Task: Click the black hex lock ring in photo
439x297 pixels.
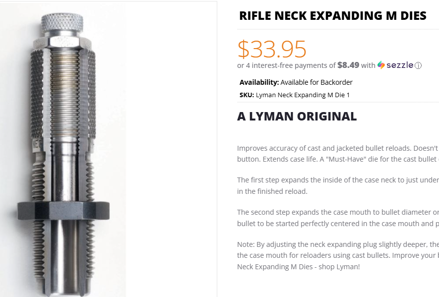Action: [63, 210]
